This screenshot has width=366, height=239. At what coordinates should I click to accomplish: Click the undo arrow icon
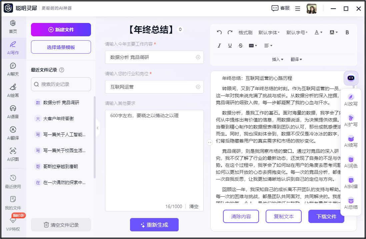[x=219, y=32]
